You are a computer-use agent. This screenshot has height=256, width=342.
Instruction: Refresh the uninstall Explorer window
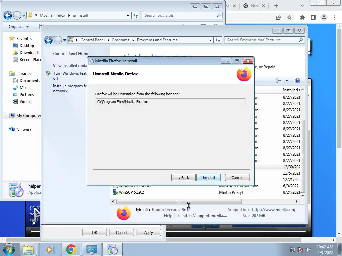click(136, 15)
